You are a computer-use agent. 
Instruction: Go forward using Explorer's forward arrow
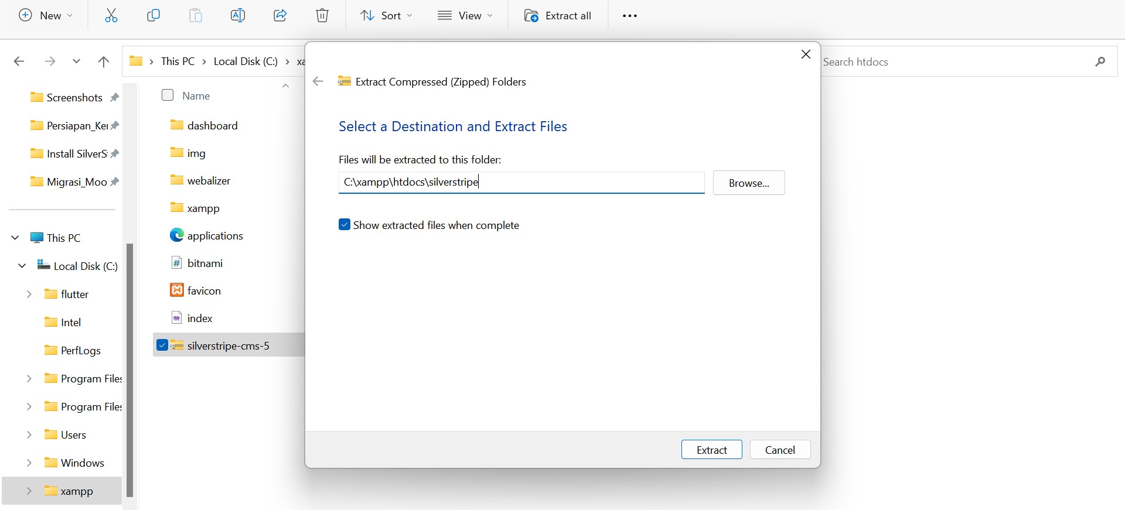[50, 61]
